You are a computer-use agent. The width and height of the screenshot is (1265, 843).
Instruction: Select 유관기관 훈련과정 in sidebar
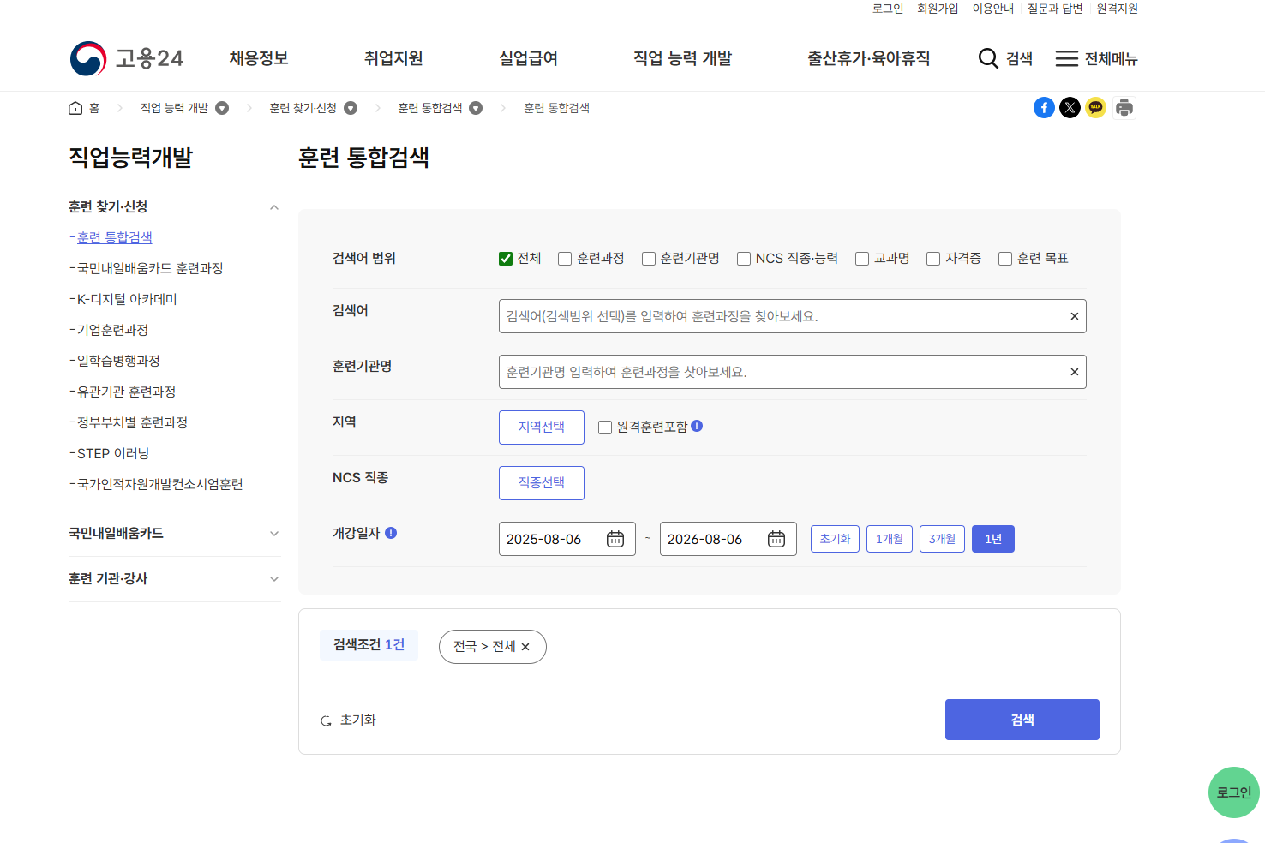126,392
